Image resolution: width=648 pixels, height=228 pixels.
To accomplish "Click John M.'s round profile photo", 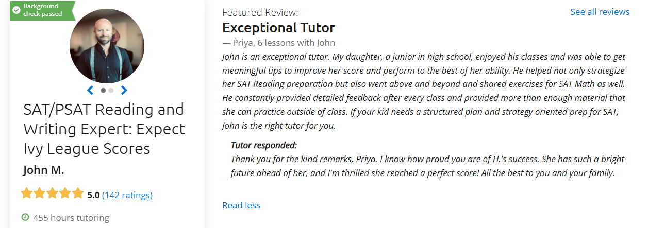I will click(107, 46).
